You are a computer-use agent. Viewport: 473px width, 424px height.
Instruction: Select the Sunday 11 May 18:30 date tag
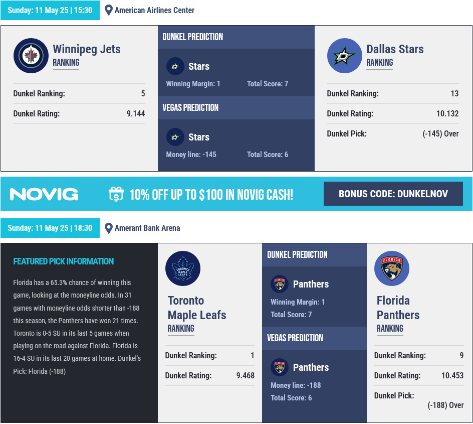tap(50, 228)
